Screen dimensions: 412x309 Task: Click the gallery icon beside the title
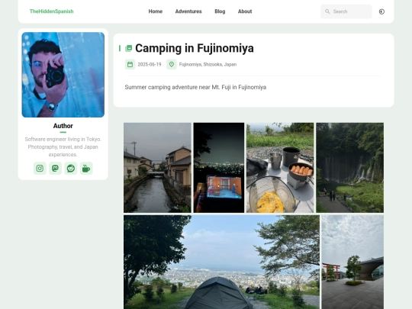point(128,48)
